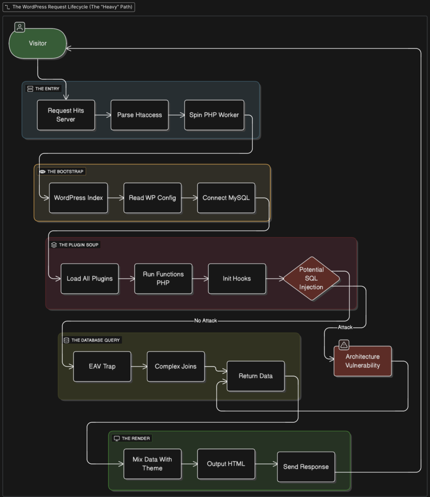The width and height of the screenshot is (430, 497).
Task: Click the Potential SQL Injection diamond
Action: 311,278
